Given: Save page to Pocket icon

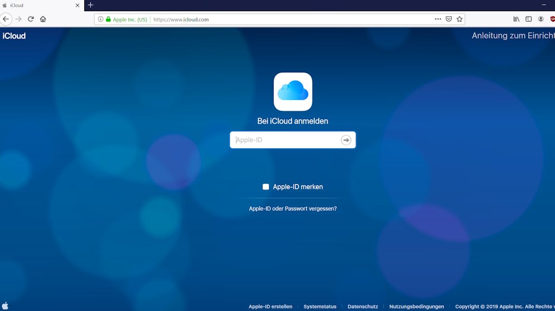Looking at the screenshot, I should pyautogui.click(x=448, y=19).
